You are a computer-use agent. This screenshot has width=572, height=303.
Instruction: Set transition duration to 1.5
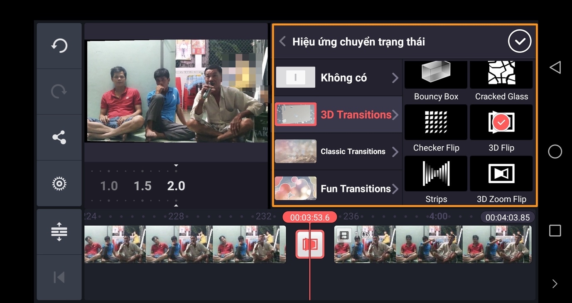pyautogui.click(x=142, y=186)
